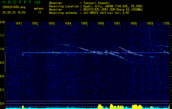Select the filename 2506201650.png
Image resolution: width=172 pixels, height=109 pixels.
pos(14,7)
